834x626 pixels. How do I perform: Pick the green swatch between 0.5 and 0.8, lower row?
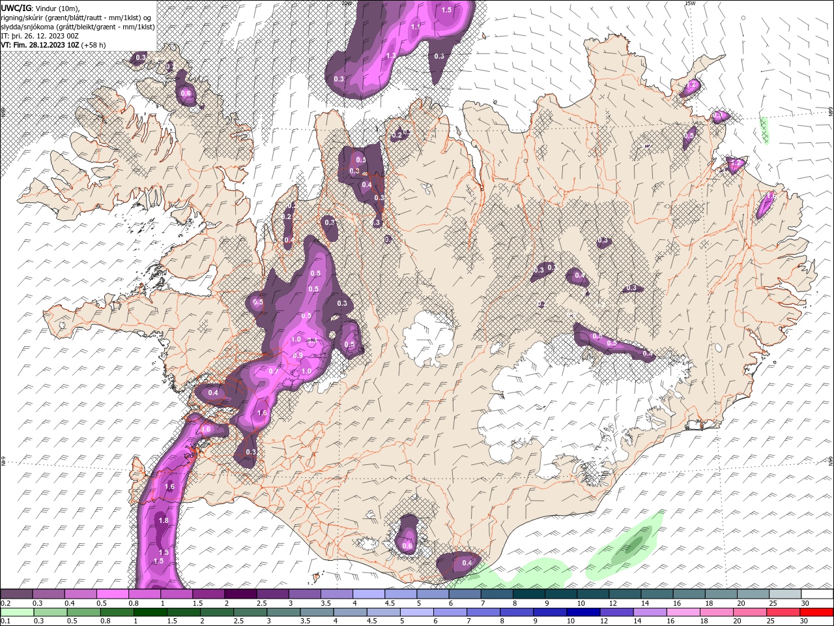point(83,612)
